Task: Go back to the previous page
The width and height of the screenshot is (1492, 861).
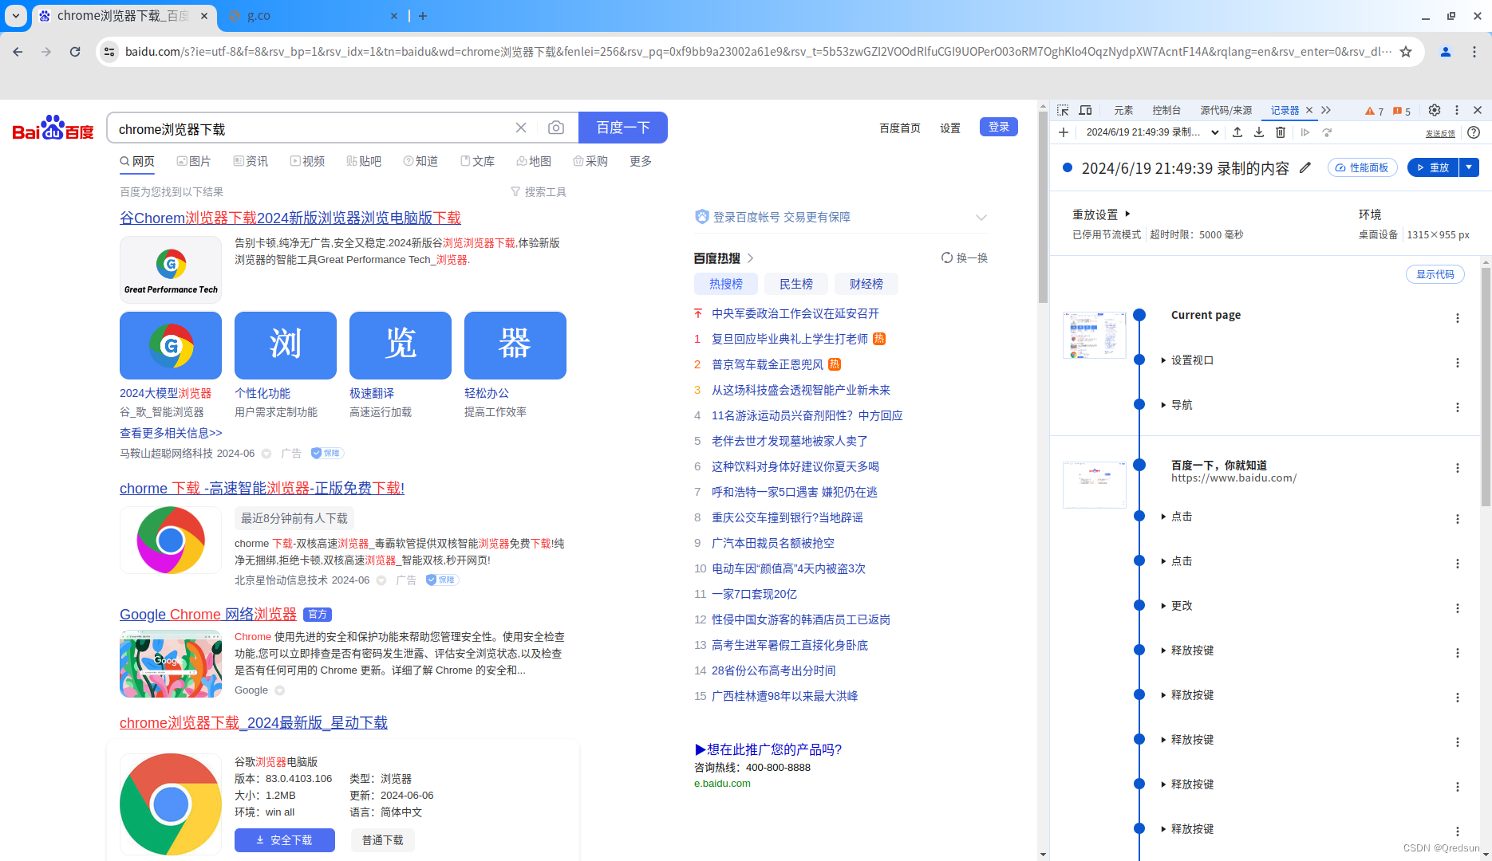Action: pyautogui.click(x=18, y=52)
